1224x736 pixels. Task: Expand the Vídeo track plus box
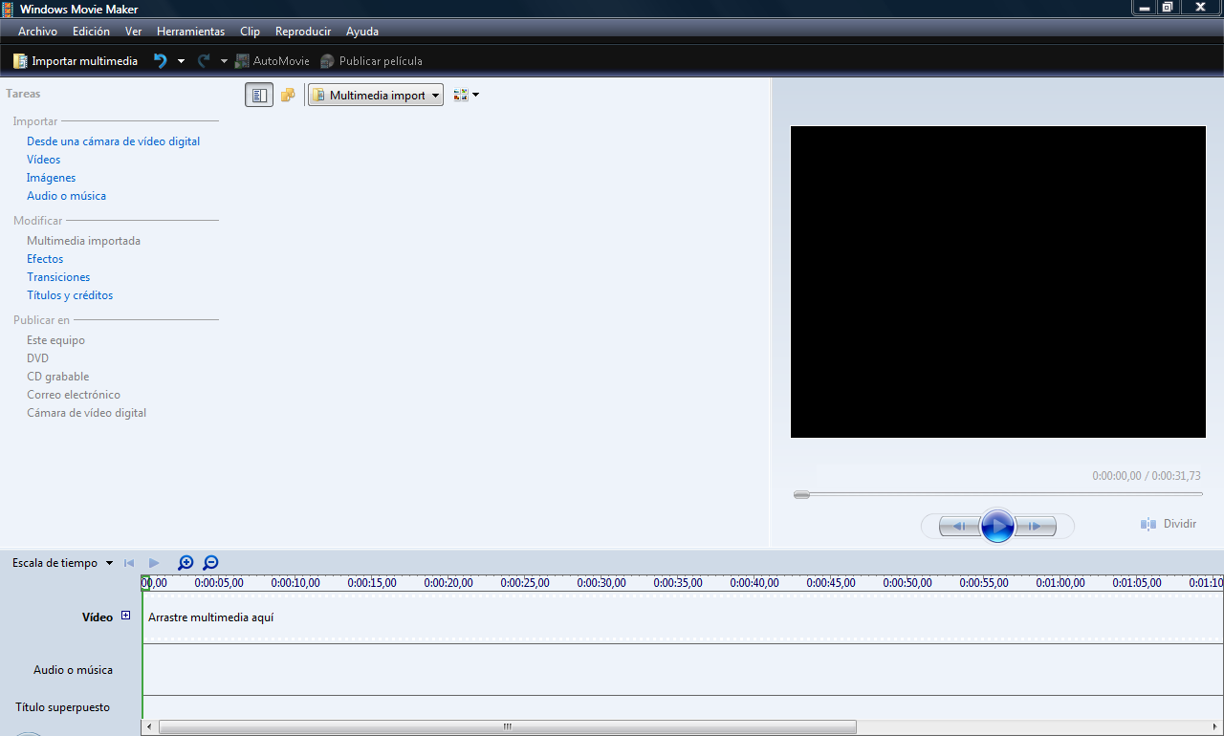(x=125, y=617)
